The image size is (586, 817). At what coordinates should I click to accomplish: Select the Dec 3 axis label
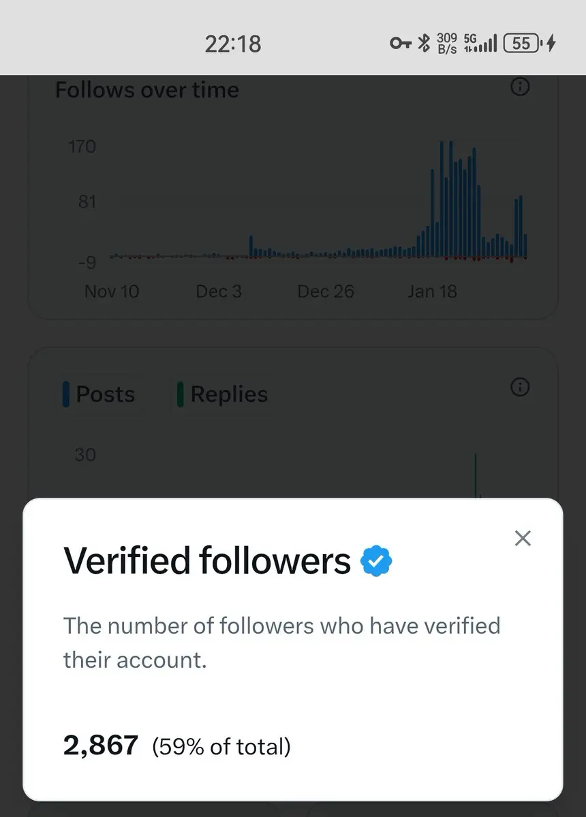click(x=218, y=291)
